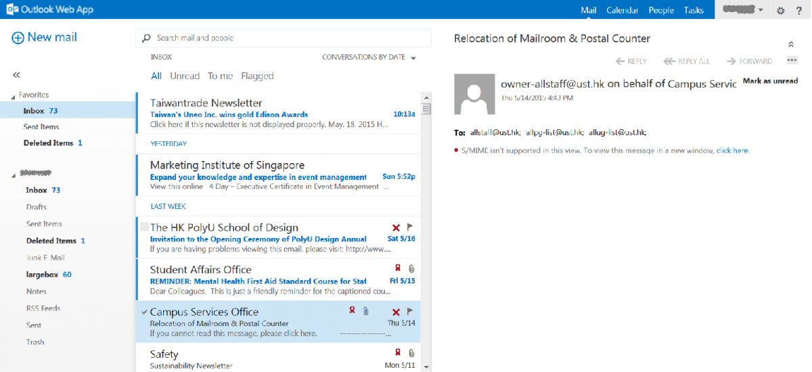
Task: Collapse the folder pane with double chevron
Action: (x=16, y=75)
